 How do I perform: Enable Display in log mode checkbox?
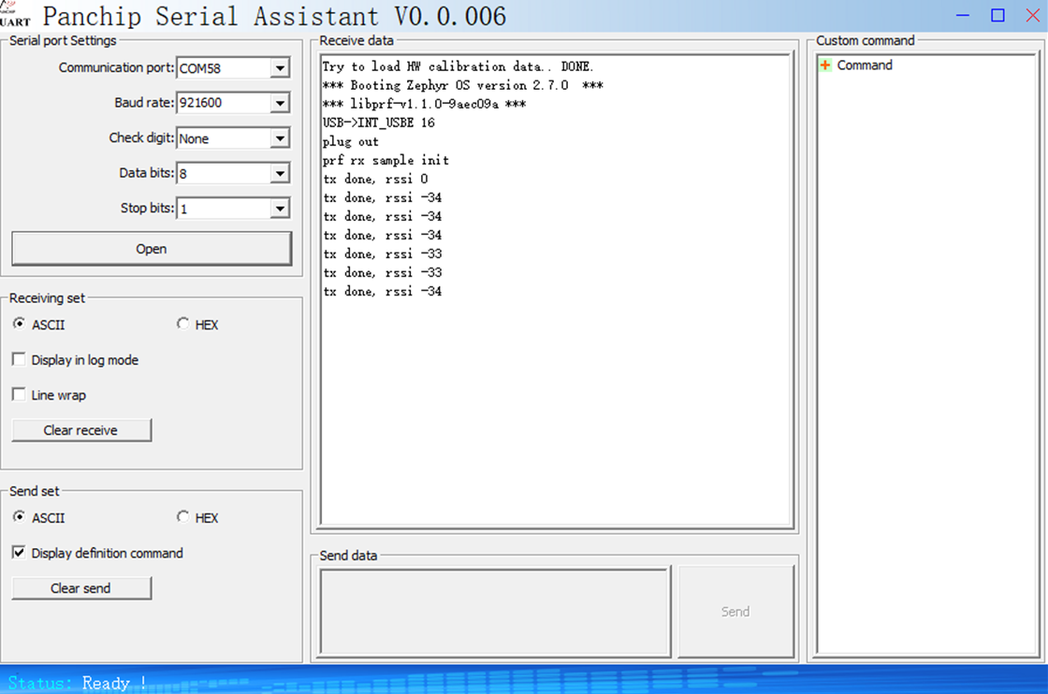[x=19, y=359]
